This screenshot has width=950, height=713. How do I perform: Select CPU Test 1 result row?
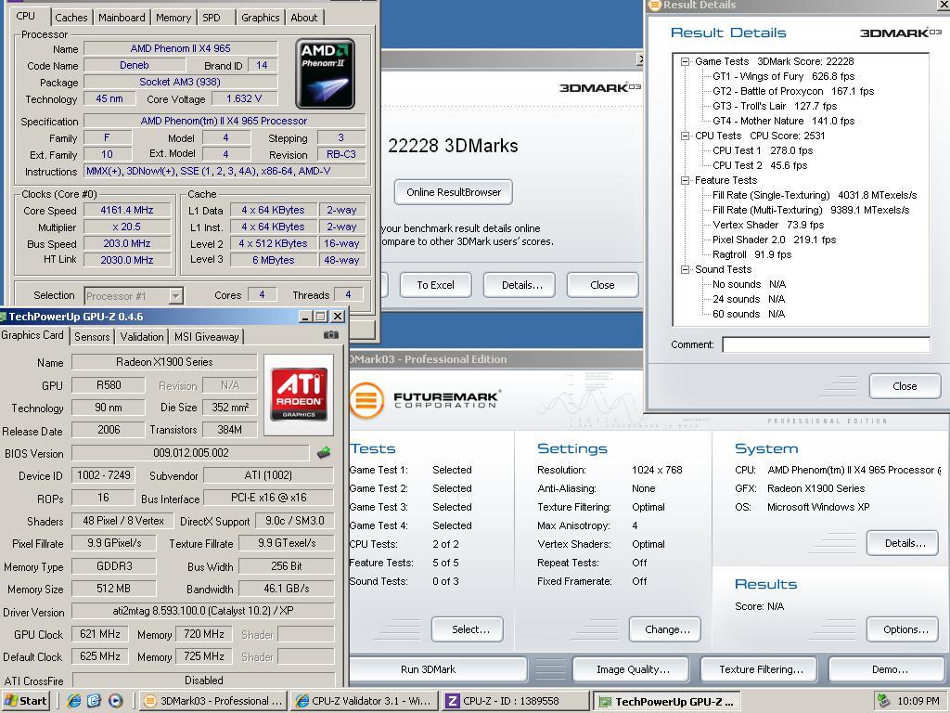click(x=763, y=150)
